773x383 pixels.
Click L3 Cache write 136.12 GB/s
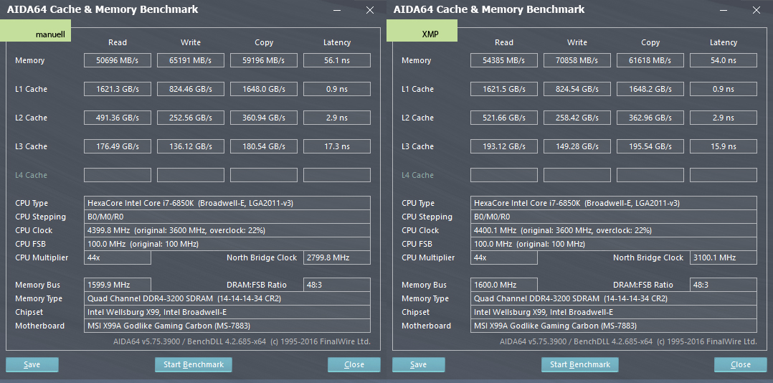point(190,146)
